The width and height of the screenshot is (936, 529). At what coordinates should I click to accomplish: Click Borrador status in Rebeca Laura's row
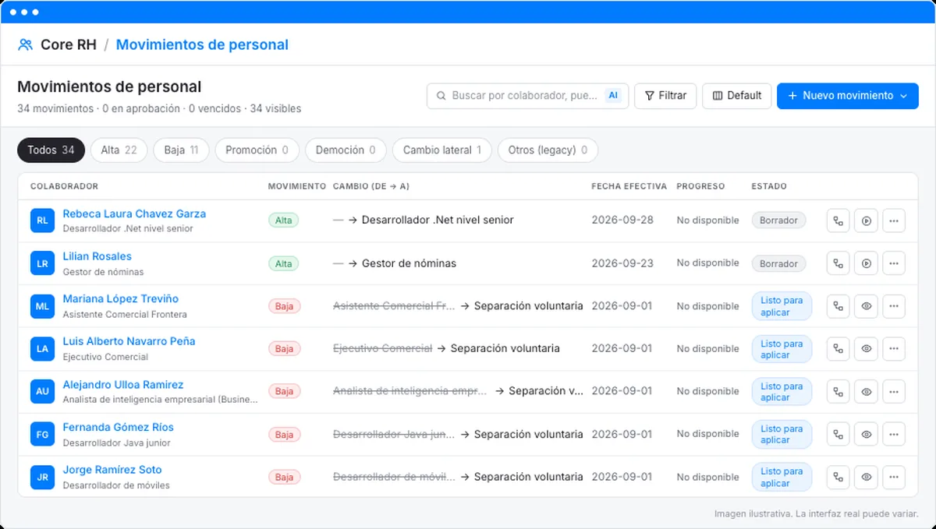click(x=778, y=220)
